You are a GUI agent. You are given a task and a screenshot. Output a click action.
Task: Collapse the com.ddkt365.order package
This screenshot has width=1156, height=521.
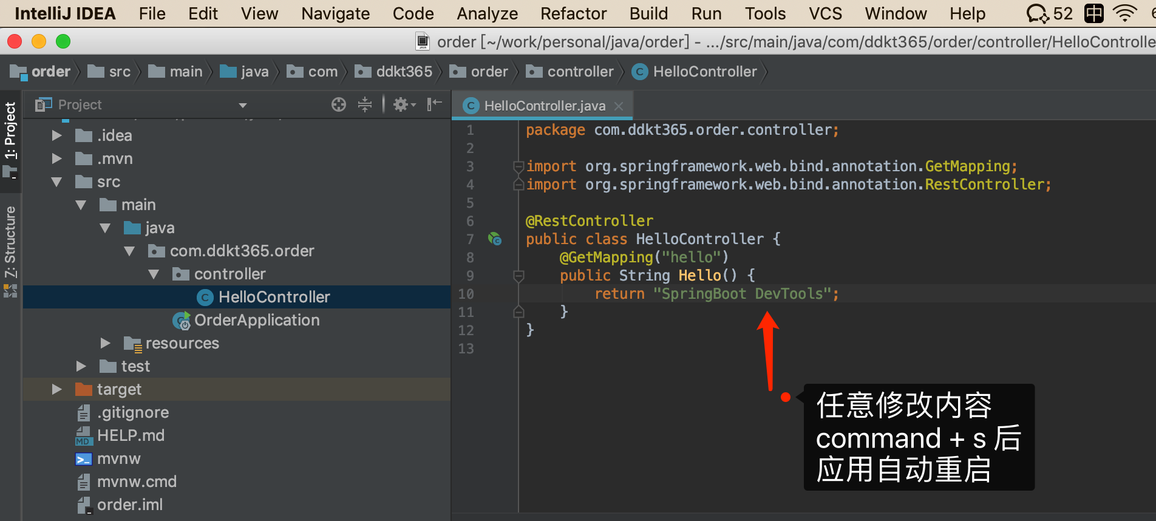(x=129, y=251)
